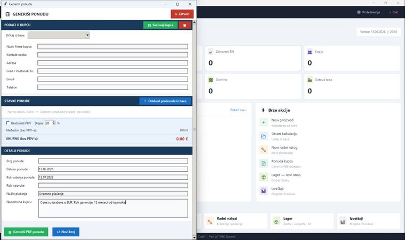405x240 pixels.
Task: Click the Izveštaji card icon at bottom
Action: (343, 221)
